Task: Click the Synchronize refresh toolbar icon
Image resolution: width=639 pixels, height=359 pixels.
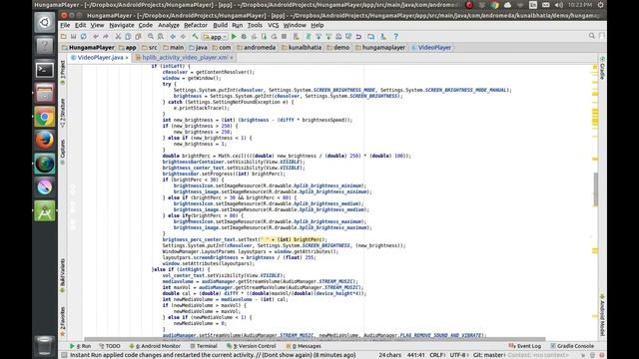Action: [x=84, y=37]
